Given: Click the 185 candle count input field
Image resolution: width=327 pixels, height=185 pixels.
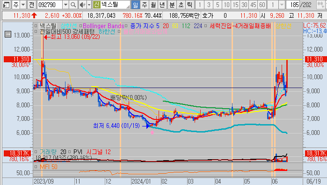Looking at the screenshot, I should point(293,5).
